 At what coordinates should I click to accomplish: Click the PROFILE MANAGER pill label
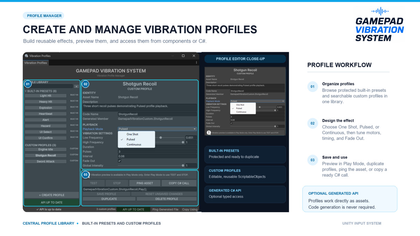pyautogui.click(x=43, y=16)
